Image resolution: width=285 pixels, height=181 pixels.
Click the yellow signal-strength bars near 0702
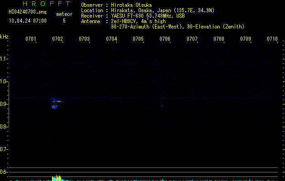click(x=57, y=178)
